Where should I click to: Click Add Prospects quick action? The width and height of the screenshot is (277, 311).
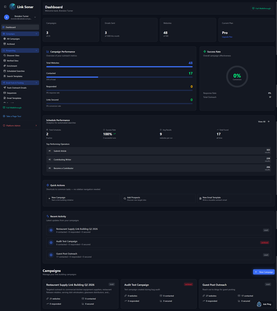pyautogui.click(x=158, y=198)
